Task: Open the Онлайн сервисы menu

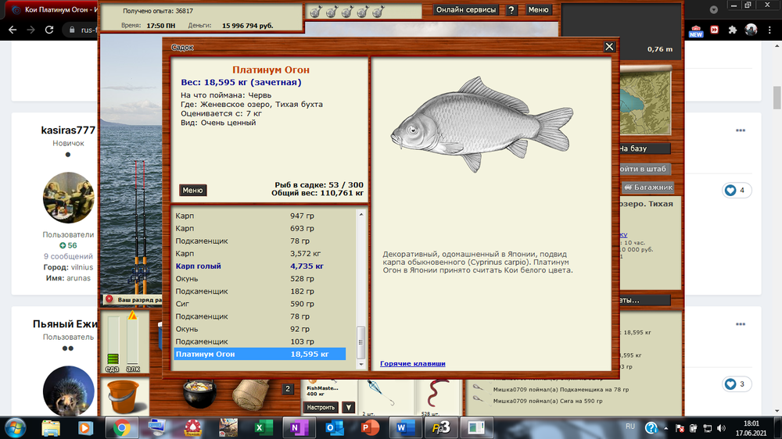Action: pyautogui.click(x=465, y=10)
